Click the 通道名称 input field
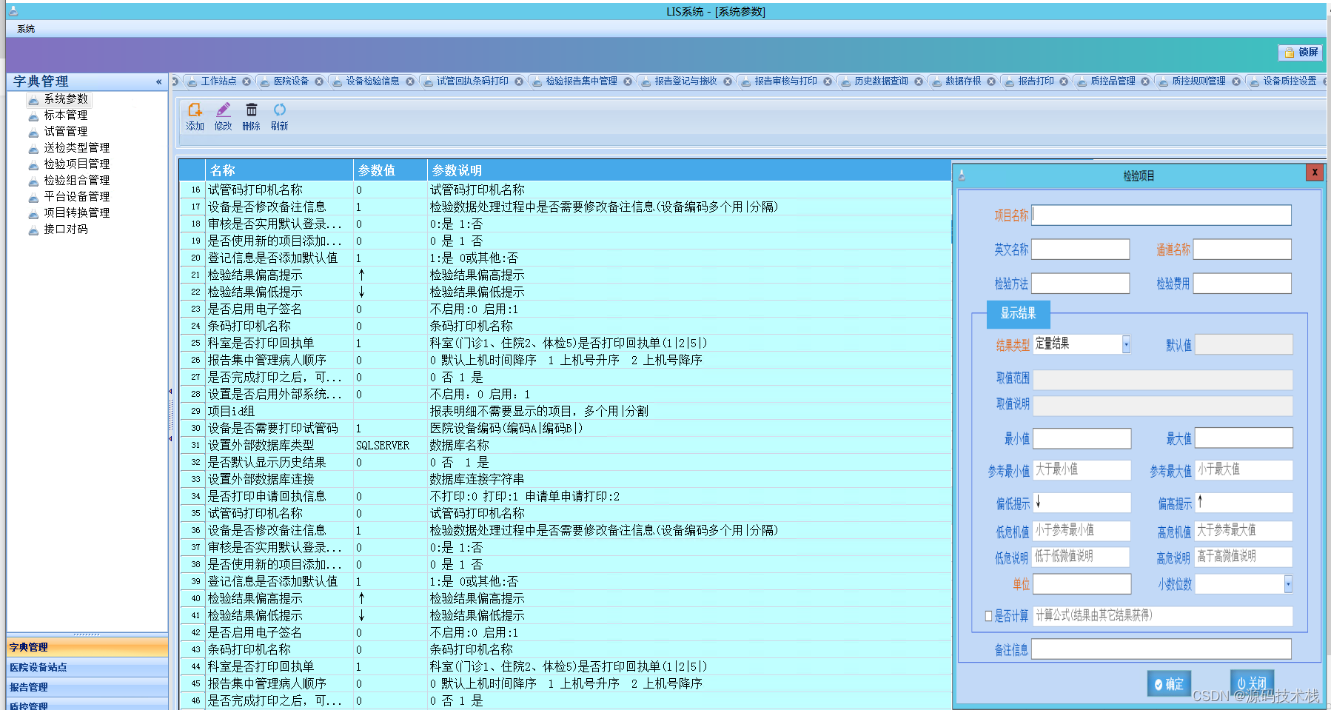The height and width of the screenshot is (710, 1331). point(1242,249)
